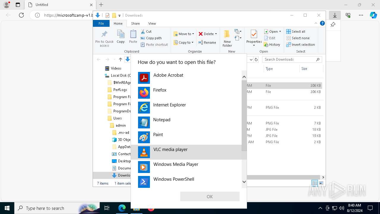The image size is (380, 214).
Task: Go up one folder level
Action: click(120, 59)
